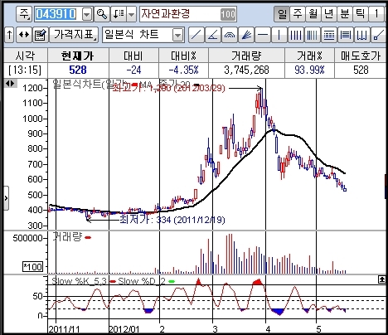Select the fan lines drawing tool
The height and width of the screenshot is (335, 388).
(x=246, y=35)
